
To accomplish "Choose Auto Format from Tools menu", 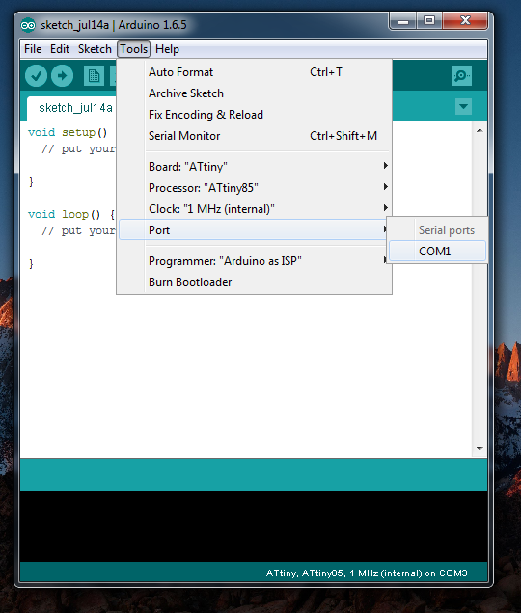I will 256,72.
